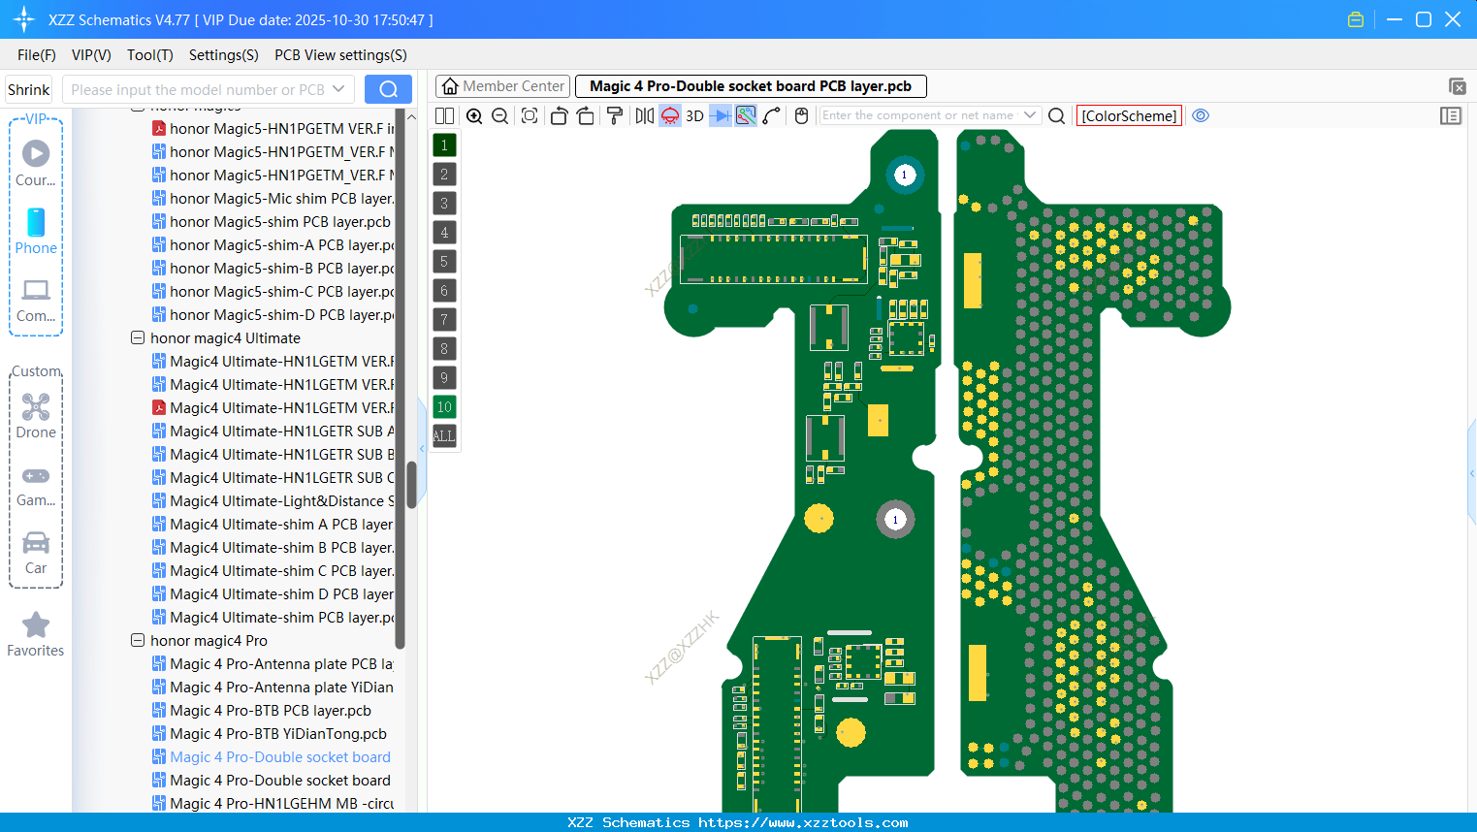Toggle PCB layer 2
Screen dimensions: 1477x832
tap(444, 174)
